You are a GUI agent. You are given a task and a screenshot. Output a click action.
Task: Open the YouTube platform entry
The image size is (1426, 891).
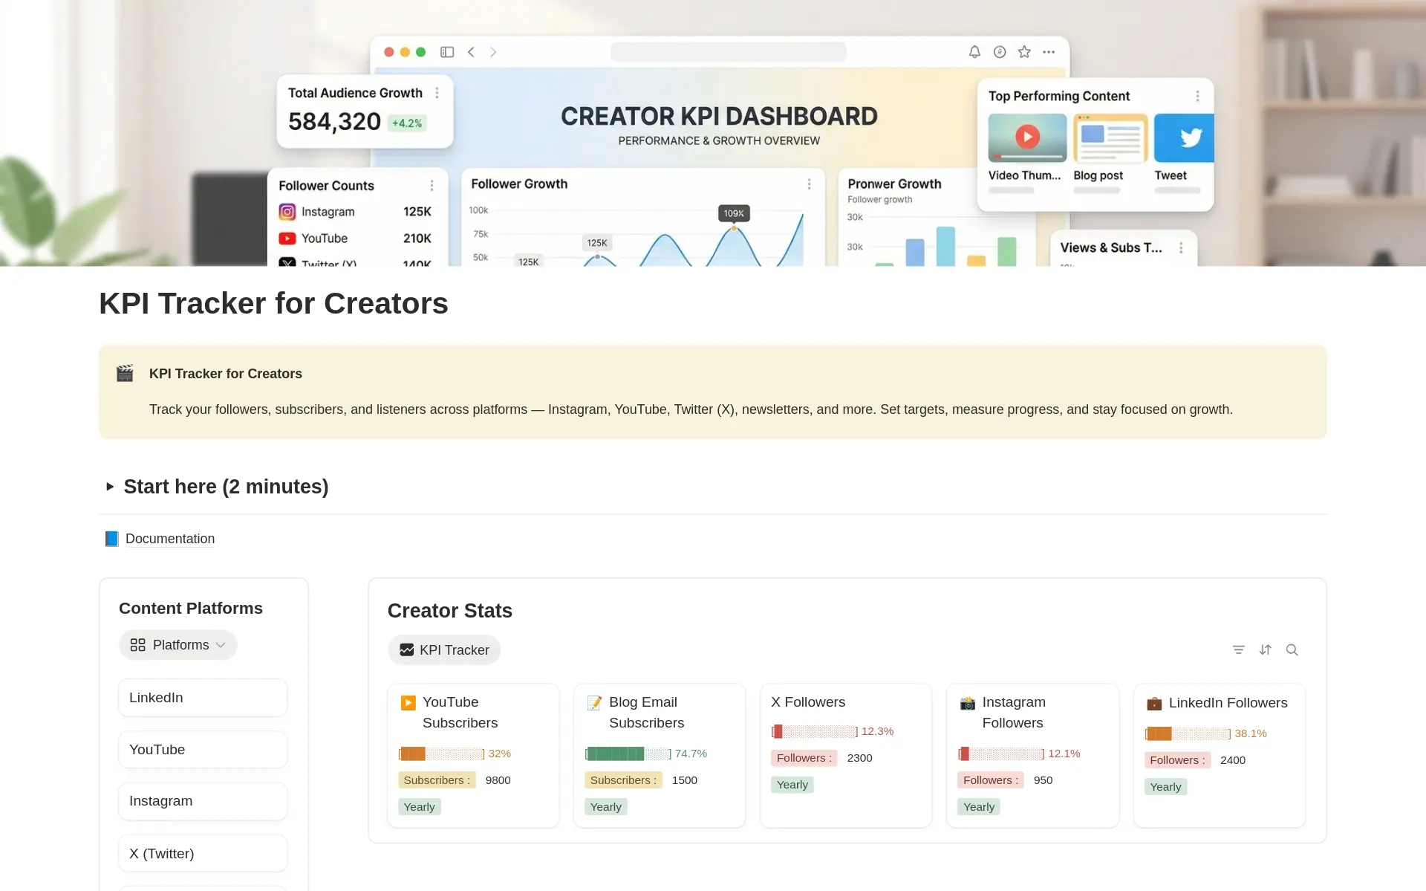tap(203, 750)
